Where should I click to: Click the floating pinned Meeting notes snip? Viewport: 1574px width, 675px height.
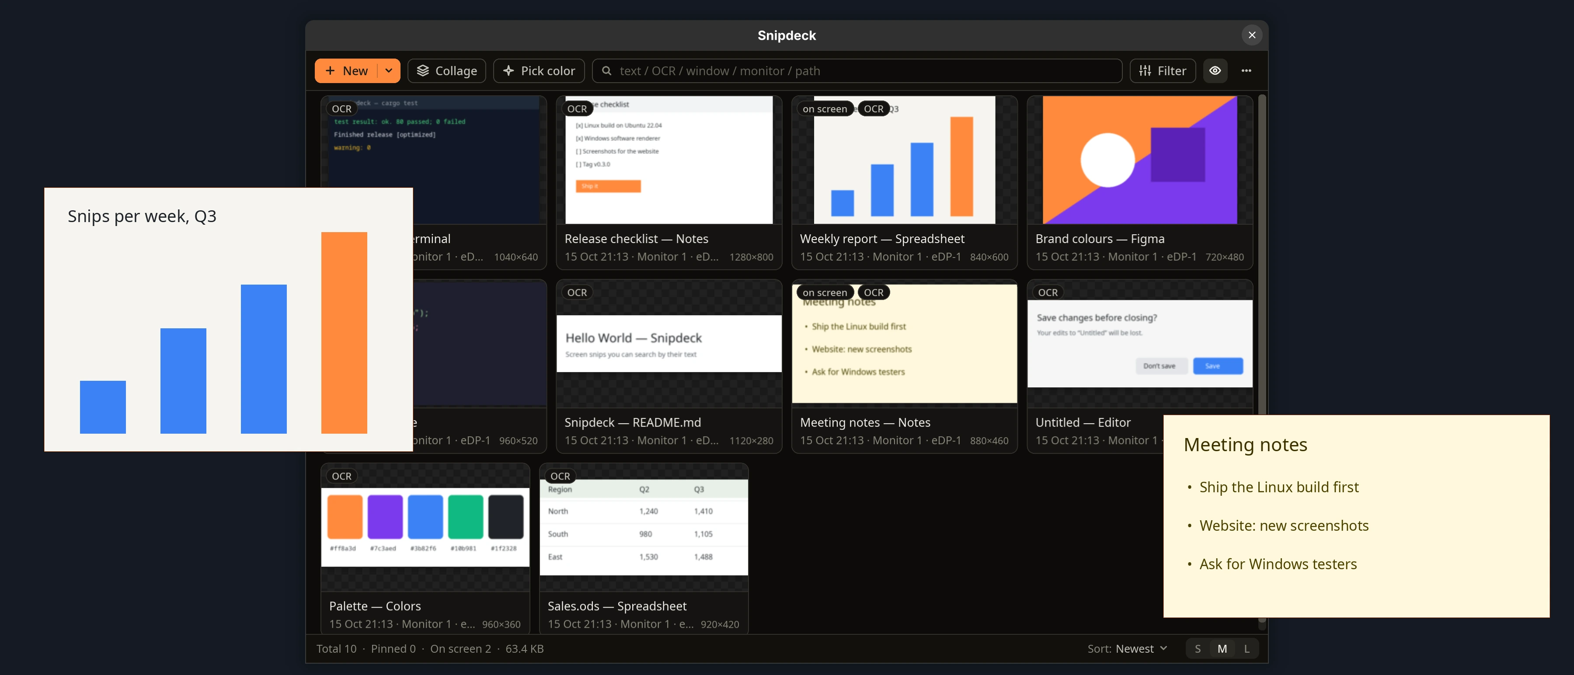1356,516
